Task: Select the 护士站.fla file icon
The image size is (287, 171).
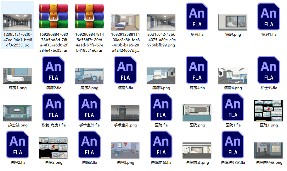Action: (269, 69)
